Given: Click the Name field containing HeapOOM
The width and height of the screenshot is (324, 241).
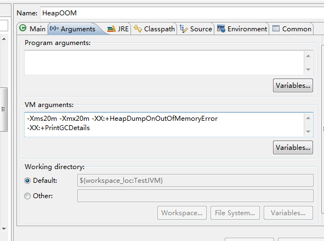Looking at the screenshot, I should coord(182,13).
